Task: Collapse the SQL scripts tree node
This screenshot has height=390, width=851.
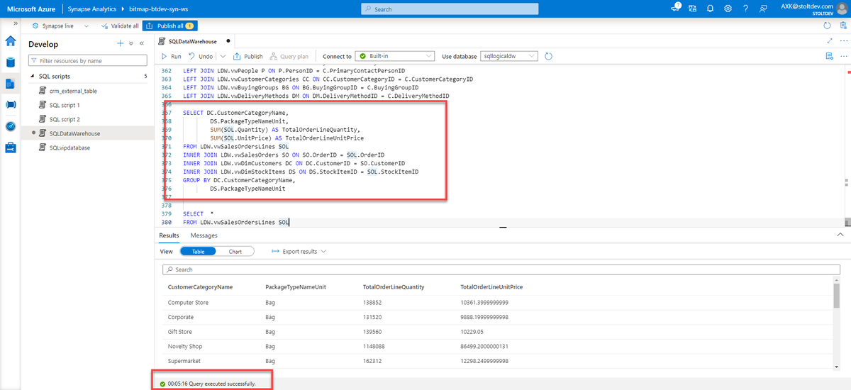Action: point(32,76)
